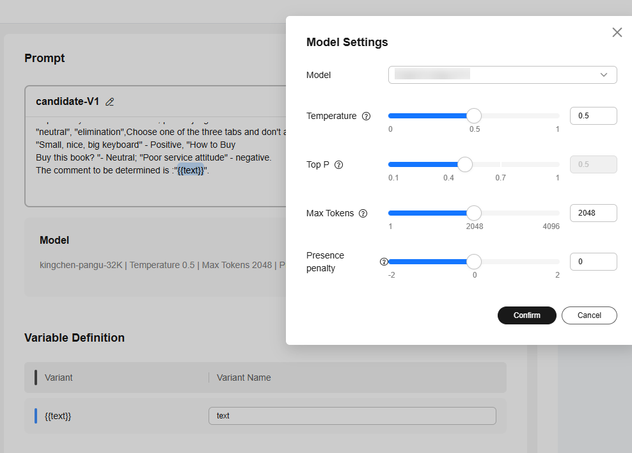Click the Model dropdown chevron arrow
The height and width of the screenshot is (453, 632).
tap(603, 75)
